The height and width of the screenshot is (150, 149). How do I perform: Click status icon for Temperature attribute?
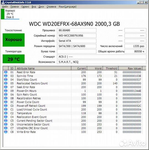tap(6, 113)
